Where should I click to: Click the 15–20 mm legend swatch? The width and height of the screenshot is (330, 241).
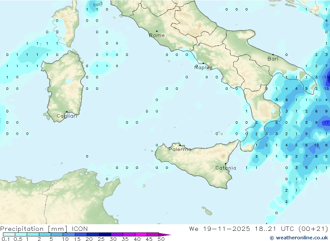click(81, 234)
